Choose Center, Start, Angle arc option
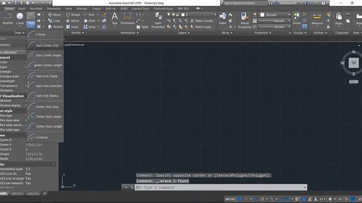This screenshot has height=203, width=362. 45,117
